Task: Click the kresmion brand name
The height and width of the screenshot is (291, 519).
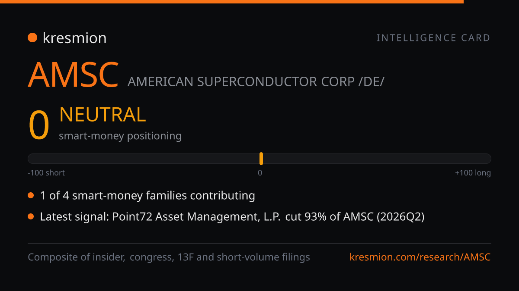Action: point(74,38)
